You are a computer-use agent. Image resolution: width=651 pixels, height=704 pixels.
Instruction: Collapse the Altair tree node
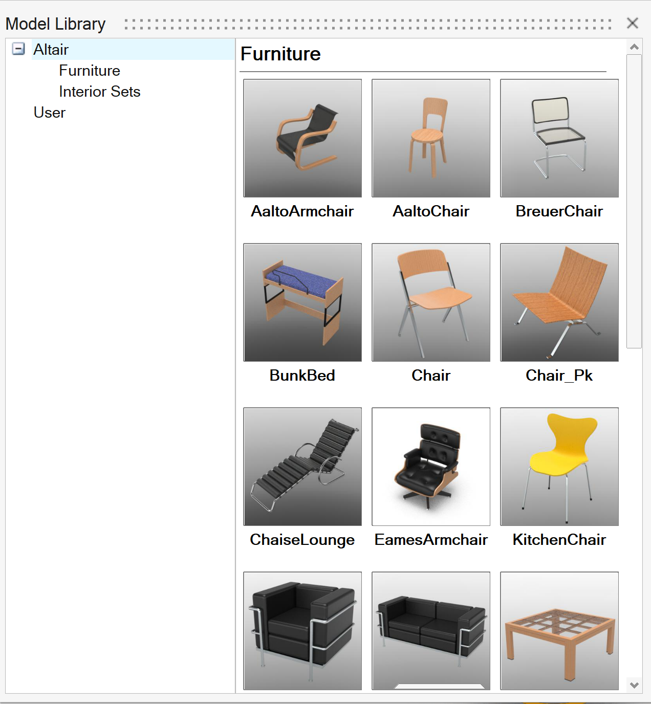tap(18, 49)
